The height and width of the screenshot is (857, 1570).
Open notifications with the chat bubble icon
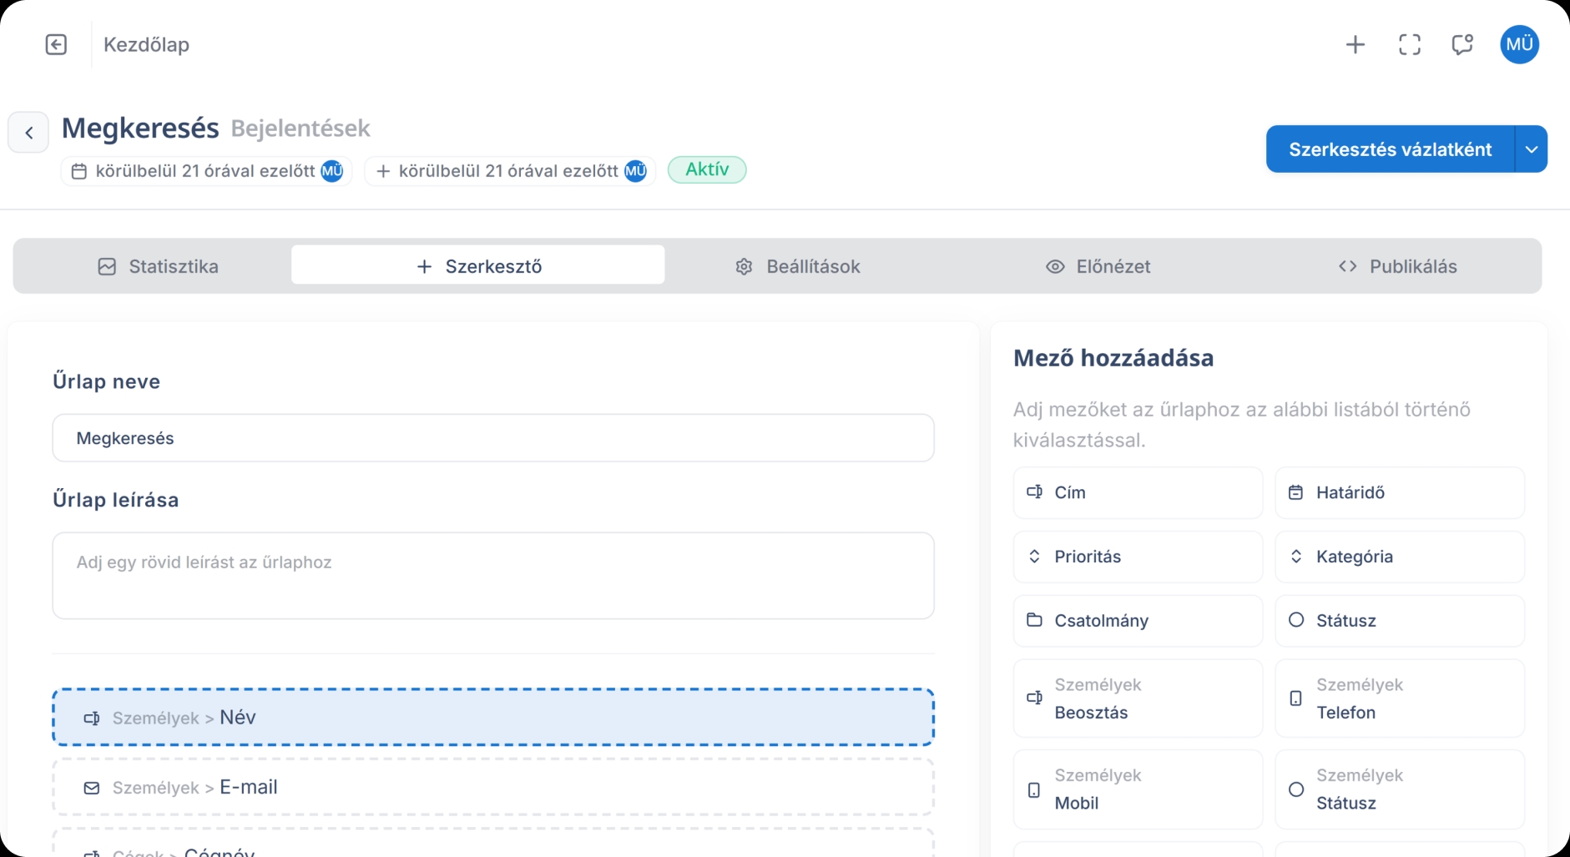pyautogui.click(x=1463, y=44)
